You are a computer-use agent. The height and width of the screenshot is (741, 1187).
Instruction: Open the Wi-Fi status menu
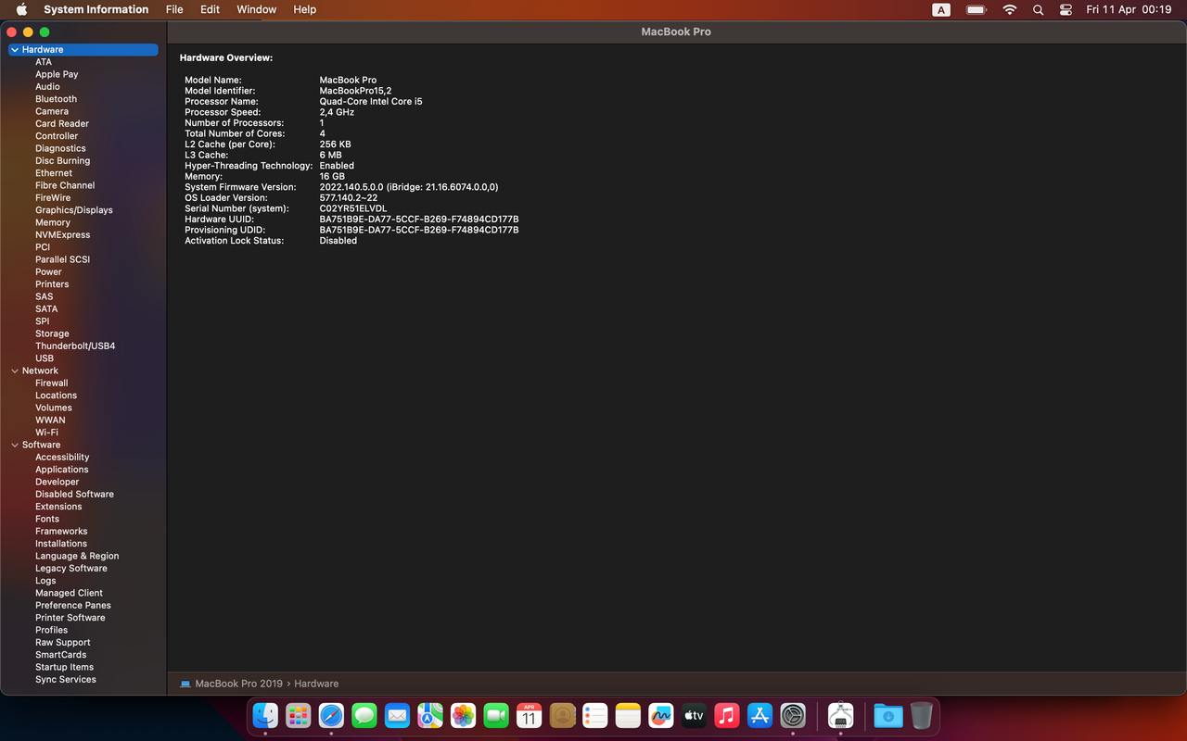pos(1009,9)
